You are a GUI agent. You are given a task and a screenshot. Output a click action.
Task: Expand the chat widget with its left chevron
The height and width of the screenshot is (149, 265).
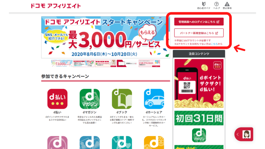pyautogui.click(x=238, y=135)
